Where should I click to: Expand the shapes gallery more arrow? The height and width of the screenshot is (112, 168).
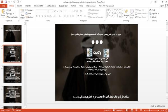pyautogui.click(x=122, y=16)
